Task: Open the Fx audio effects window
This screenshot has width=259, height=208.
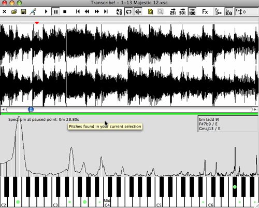Action: tap(205, 12)
